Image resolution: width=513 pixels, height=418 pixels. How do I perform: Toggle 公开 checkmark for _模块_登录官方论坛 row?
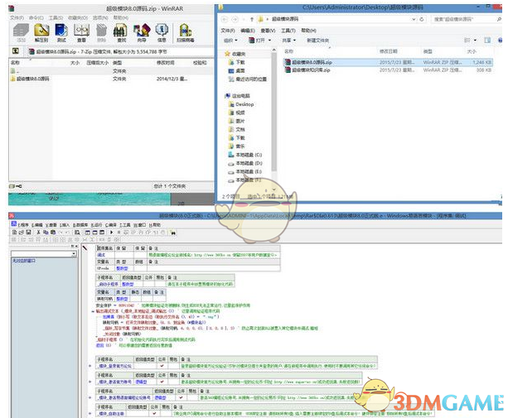click(162, 366)
